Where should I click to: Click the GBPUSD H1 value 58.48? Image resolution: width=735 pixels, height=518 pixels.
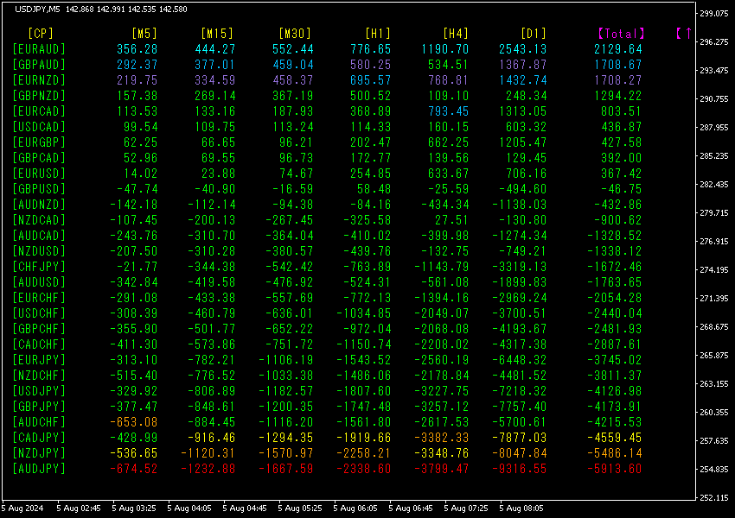pyautogui.click(x=374, y=188)
